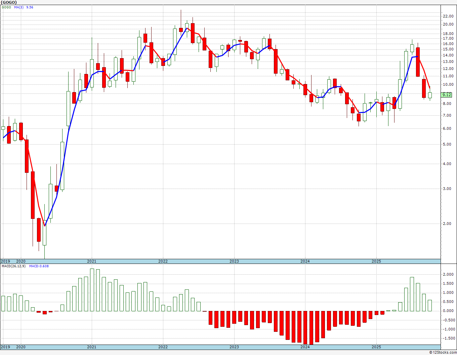This screenshot has width=457, height=355.
Task: Select the 8.00 price axis label
Action: coord(447,104)
